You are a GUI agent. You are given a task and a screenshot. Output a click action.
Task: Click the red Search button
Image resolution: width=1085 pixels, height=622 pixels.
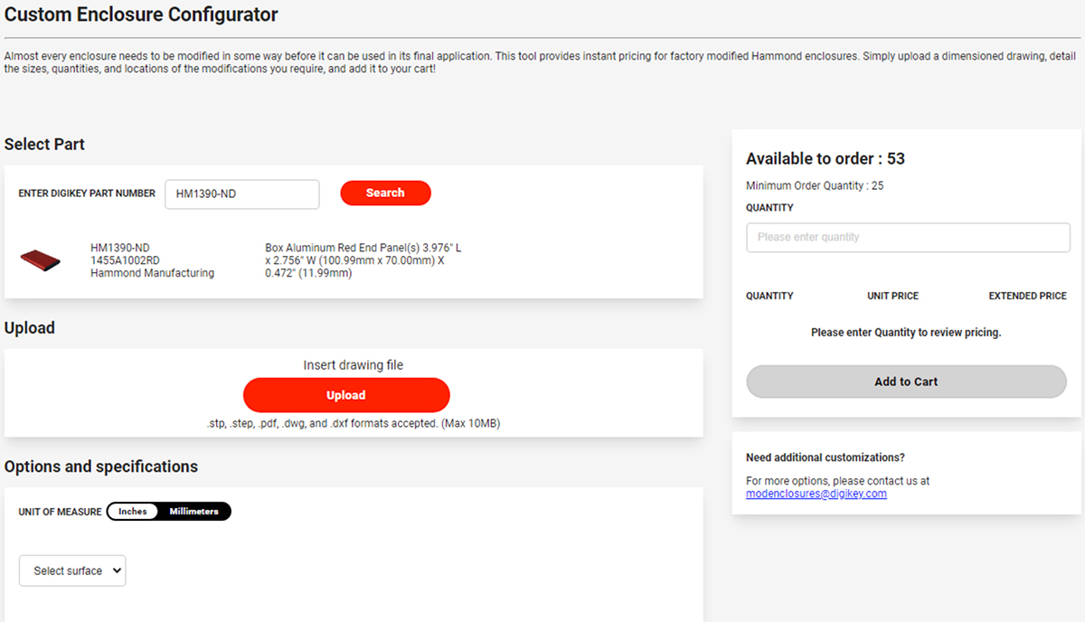click(x=385, y=193)
